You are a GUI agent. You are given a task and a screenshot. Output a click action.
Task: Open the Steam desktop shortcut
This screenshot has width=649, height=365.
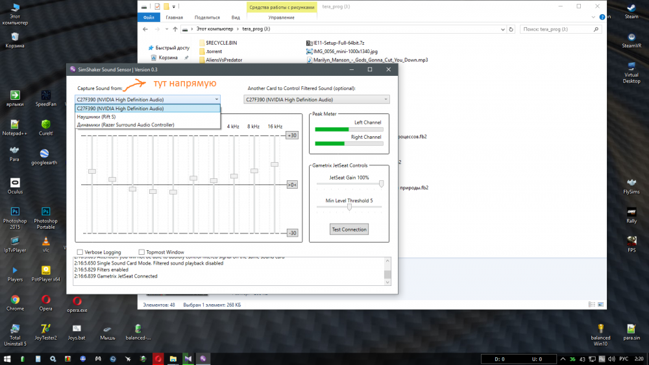tap(631, 11)
